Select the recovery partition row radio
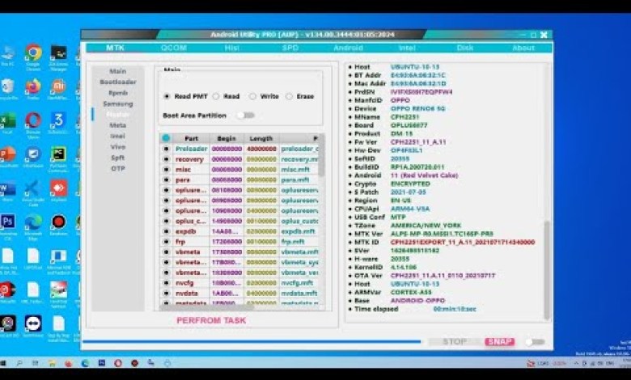 click(166, 159)
